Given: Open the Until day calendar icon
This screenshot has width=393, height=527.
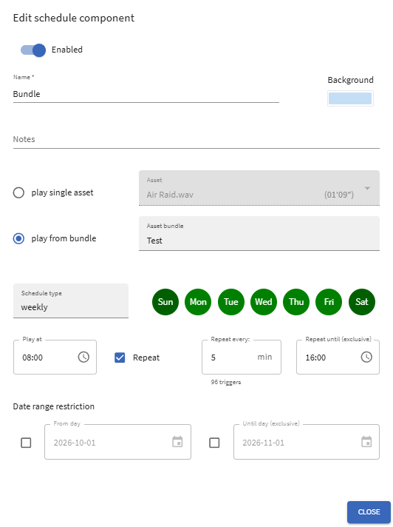Looking at the screenshot, I should [366, 442].
